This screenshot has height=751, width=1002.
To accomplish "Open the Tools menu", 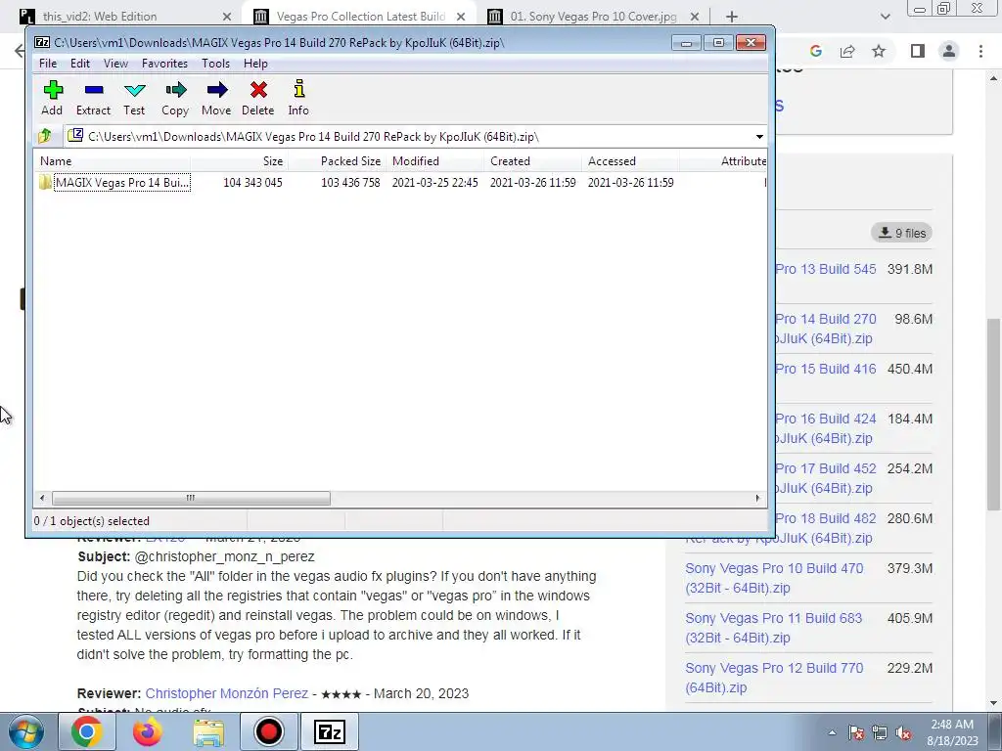I will pyautogui.click(x=215, y=64).
